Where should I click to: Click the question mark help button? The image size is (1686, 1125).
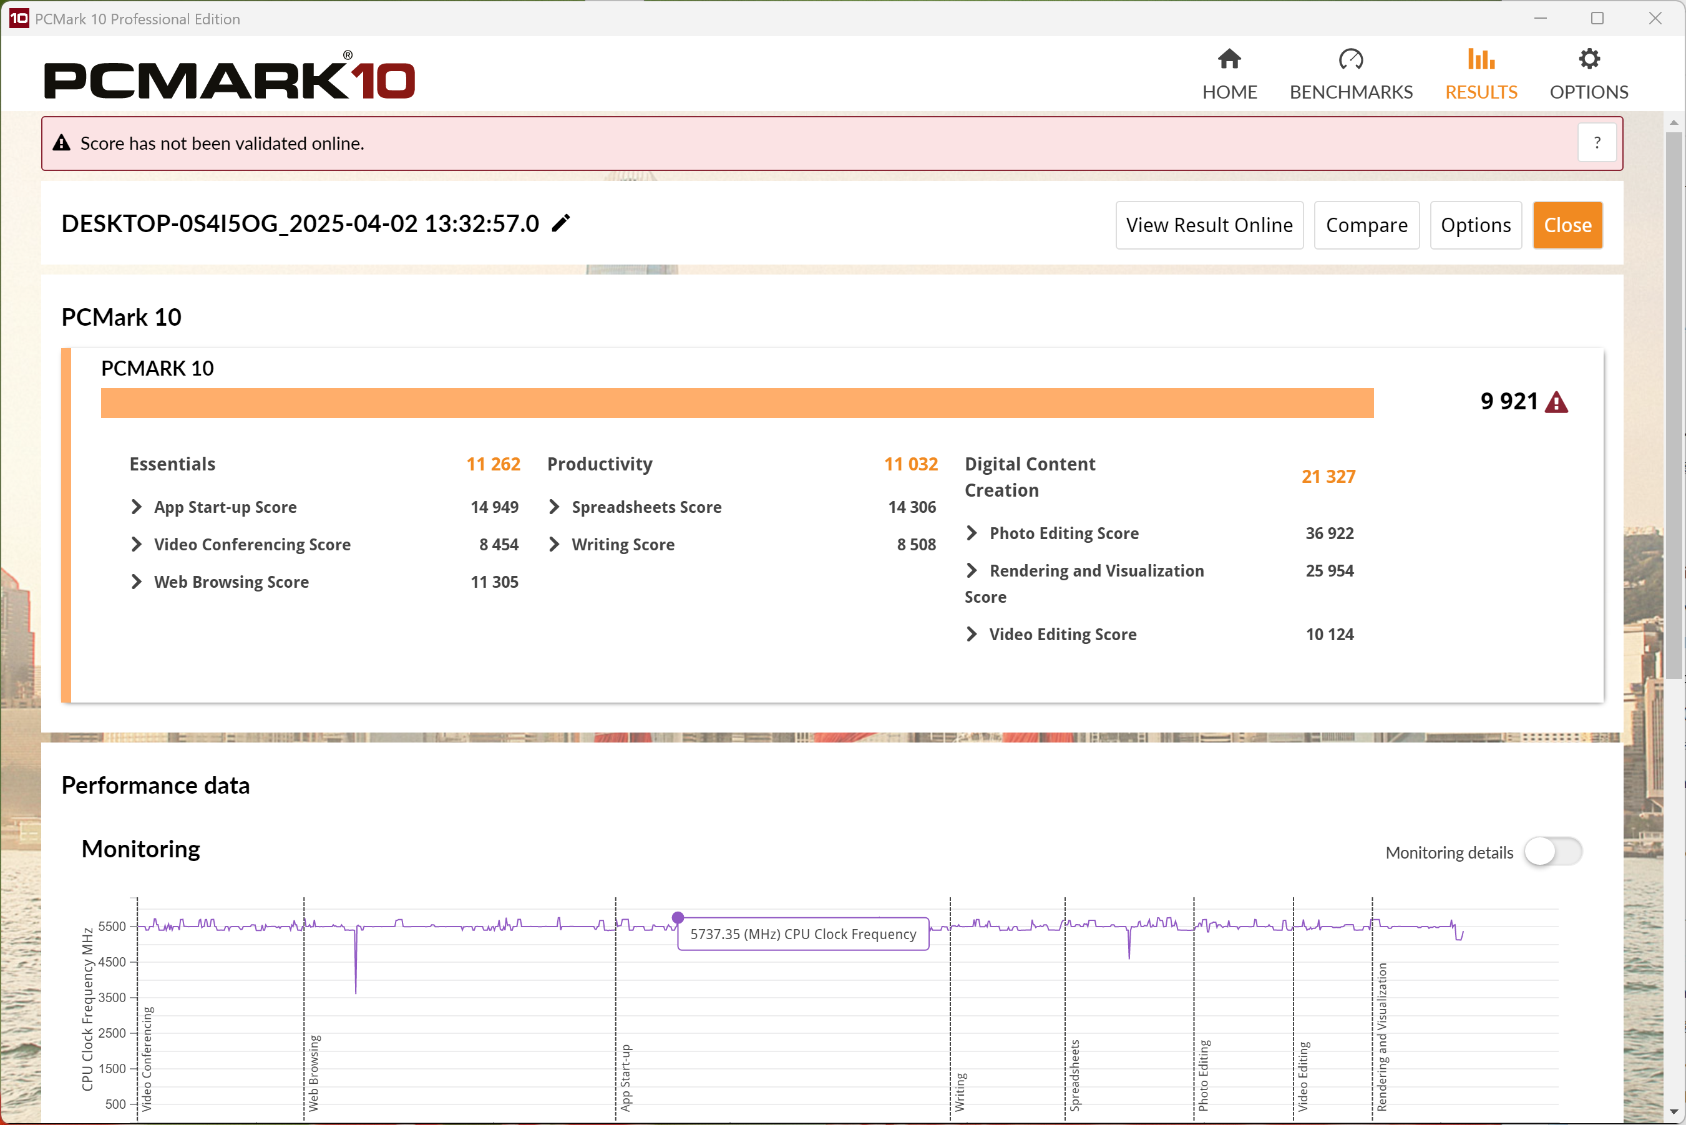(1597, 143)
